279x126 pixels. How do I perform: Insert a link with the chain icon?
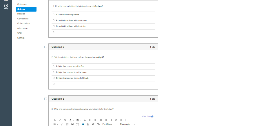(62, 124)
